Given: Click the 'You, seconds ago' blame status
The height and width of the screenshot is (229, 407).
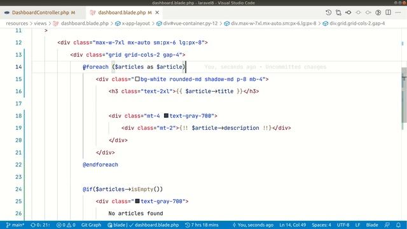Looking at the screenshot, I should click(x=253, y=225).
